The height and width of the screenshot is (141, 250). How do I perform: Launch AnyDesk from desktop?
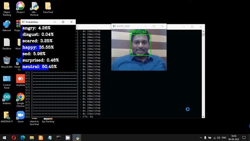[20, 80]
